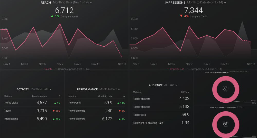Click the Activity Reach value 9,715
Viewport: 257px width, 138px height.
42,111
